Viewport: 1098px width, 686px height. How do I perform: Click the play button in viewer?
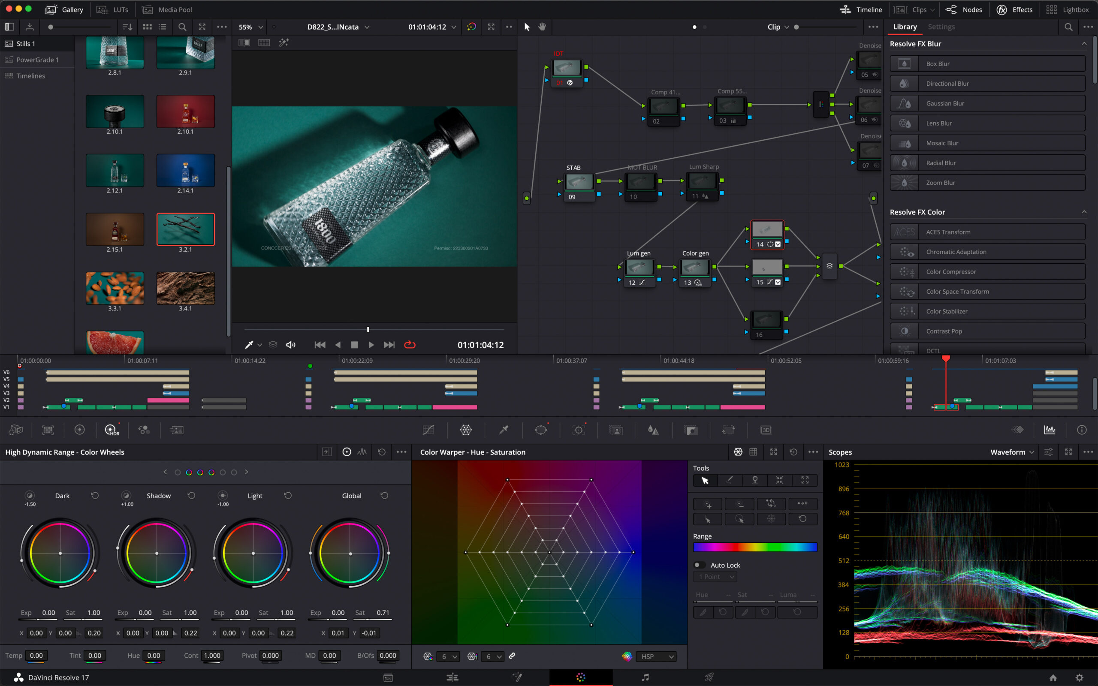tap(371, 345)
